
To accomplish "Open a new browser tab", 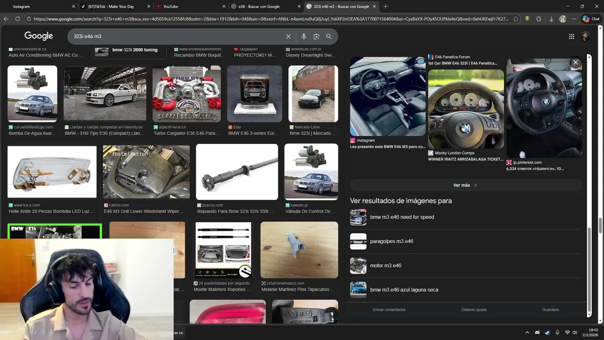I will [386, 7].
